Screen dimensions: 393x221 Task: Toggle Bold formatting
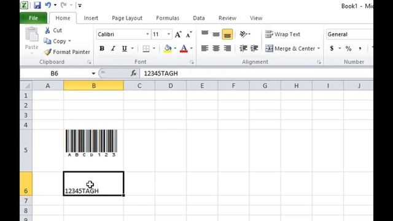(102, 48)
